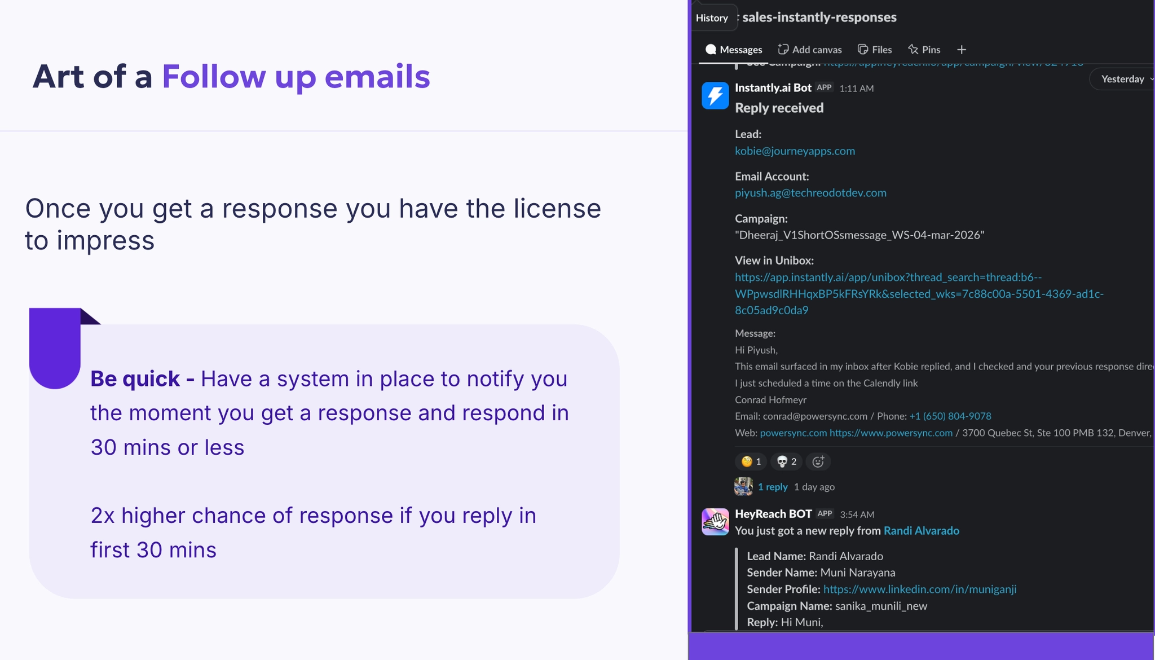Click the 3:54 AM message timestamp

[x=857, y=514]
